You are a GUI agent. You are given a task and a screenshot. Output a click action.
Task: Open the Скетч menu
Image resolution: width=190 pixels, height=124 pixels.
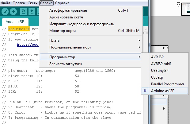[x=32, y=3]
